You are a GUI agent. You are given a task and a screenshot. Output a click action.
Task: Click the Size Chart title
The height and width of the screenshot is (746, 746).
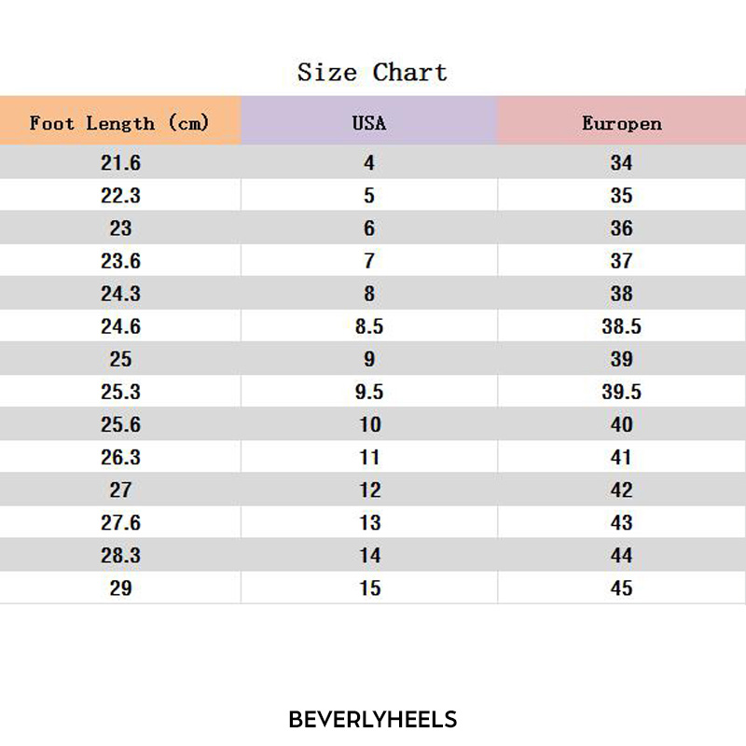372,73
